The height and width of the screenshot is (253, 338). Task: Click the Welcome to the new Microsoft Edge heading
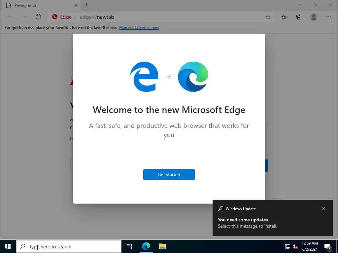[169, 110]
